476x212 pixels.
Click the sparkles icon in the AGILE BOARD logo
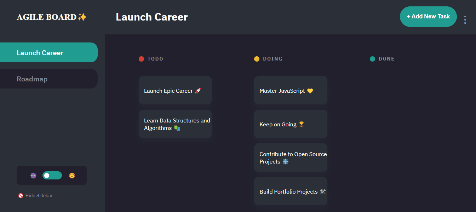click(x=81, y=16)
